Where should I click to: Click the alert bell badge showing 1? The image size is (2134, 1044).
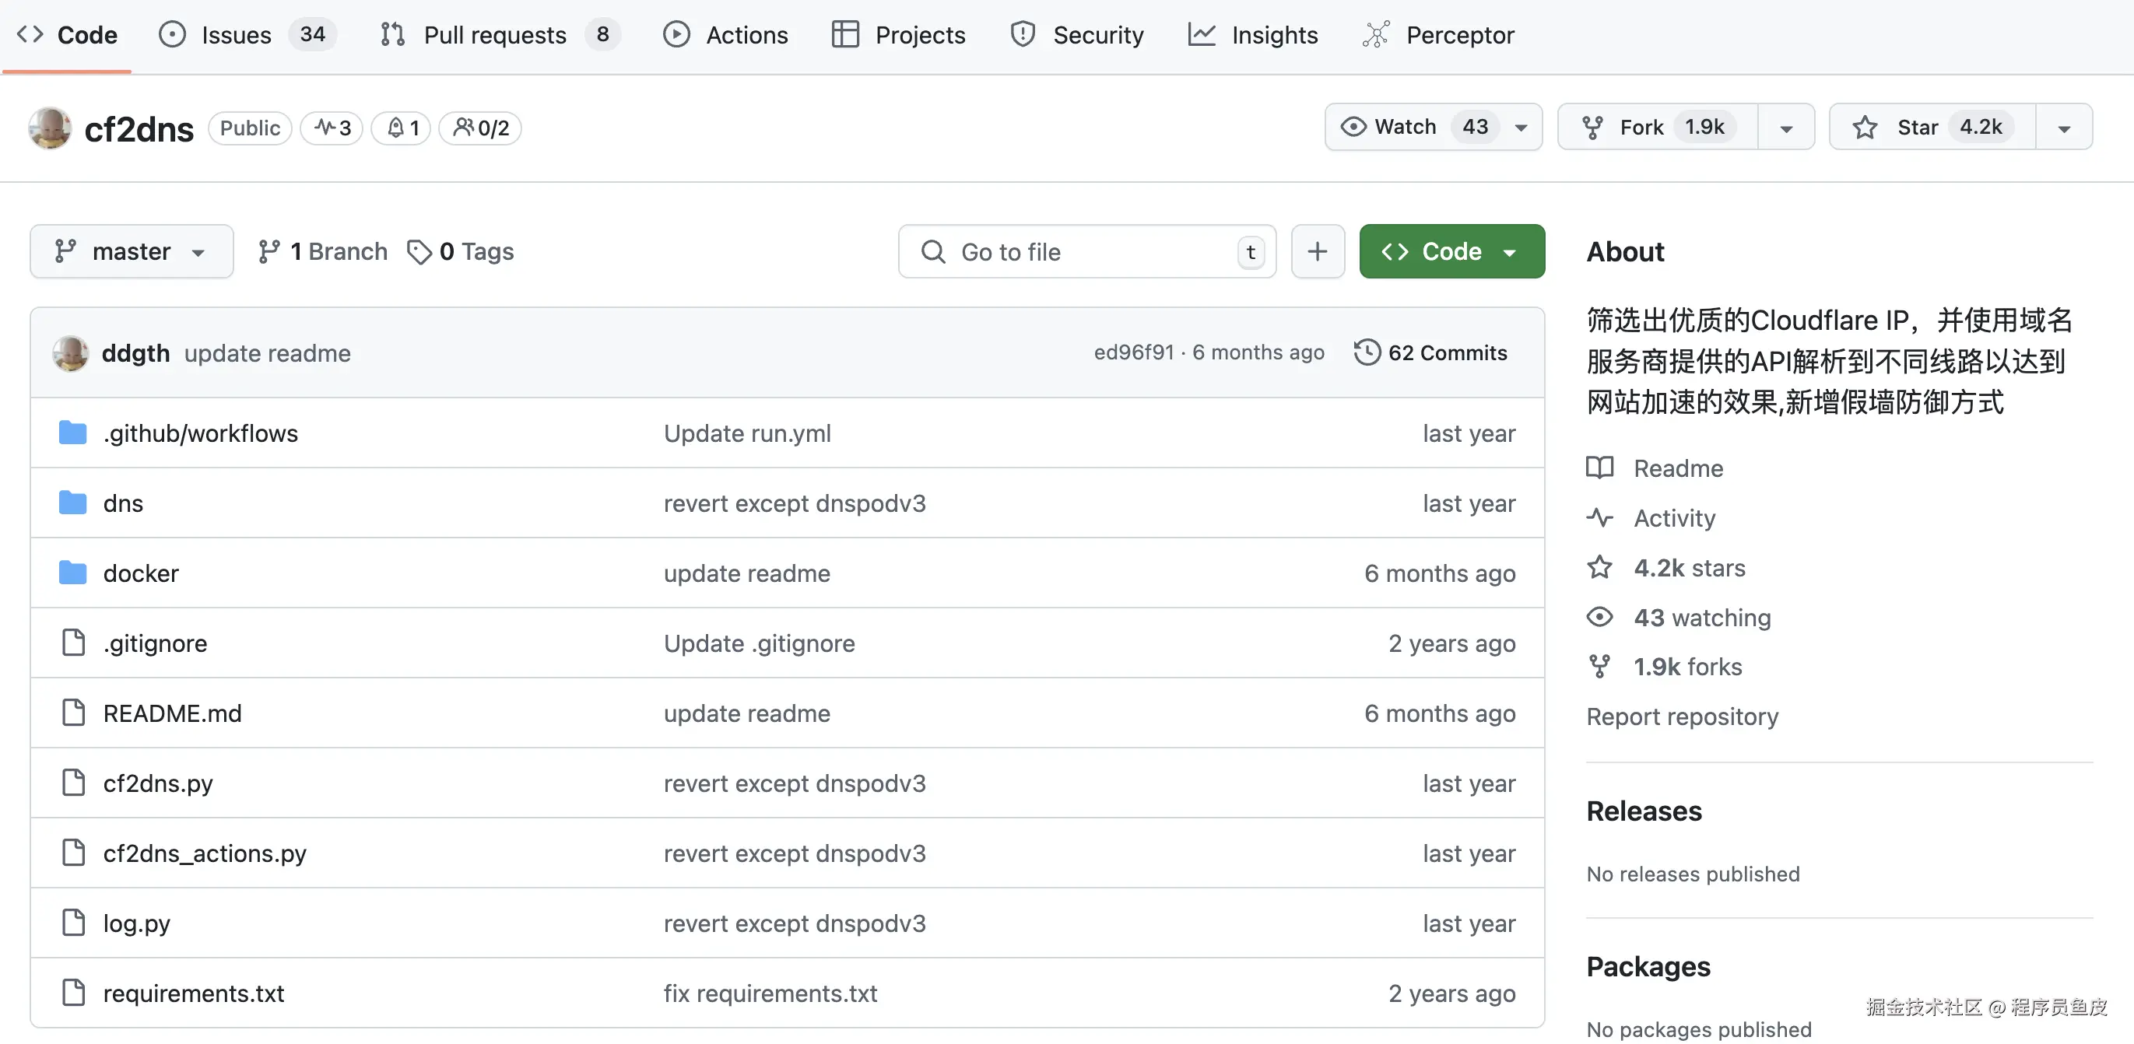pyautogui.click(x=401, y=128)
